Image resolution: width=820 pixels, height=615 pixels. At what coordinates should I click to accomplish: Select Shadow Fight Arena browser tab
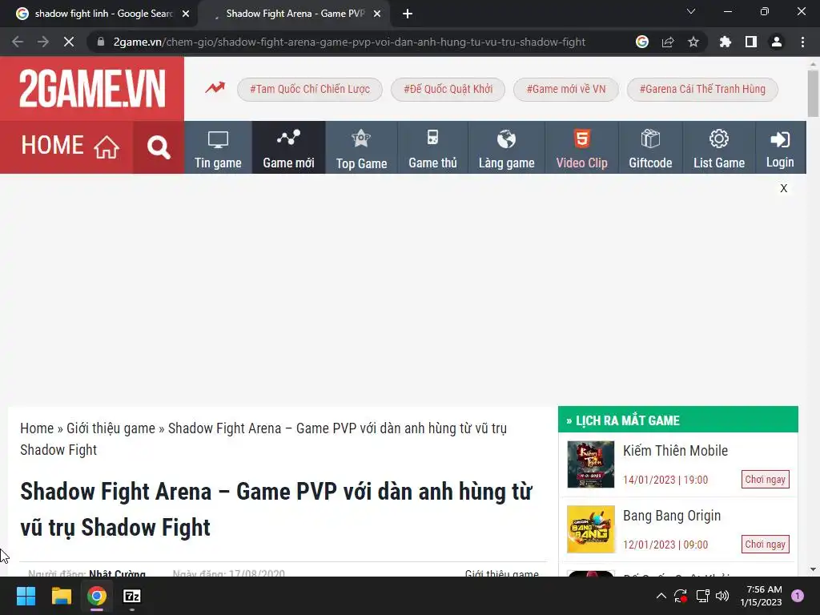(x=293, y=14)
